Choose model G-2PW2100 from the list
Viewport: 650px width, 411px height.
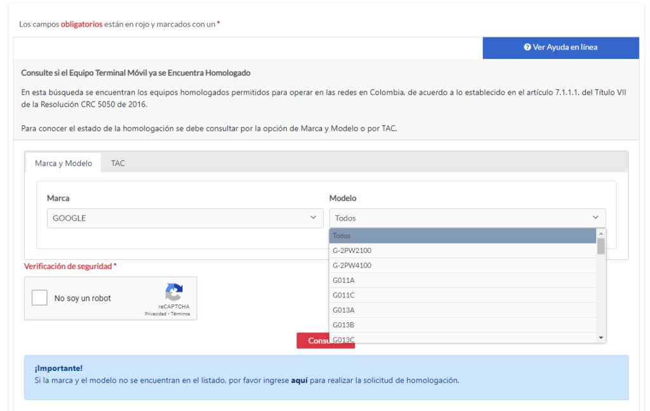point(463,251)
